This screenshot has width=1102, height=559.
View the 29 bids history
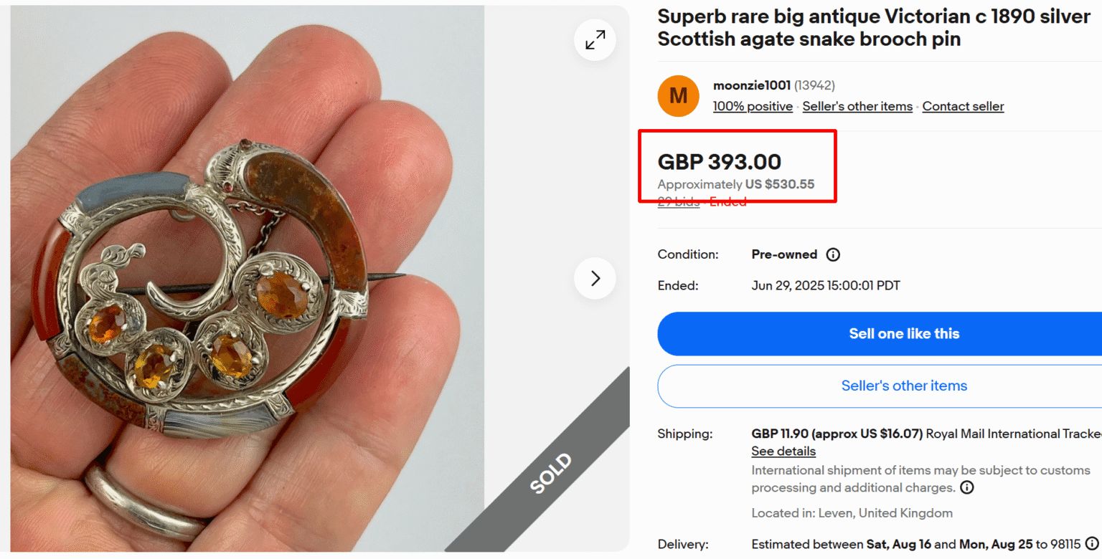(x=677, y=201)
